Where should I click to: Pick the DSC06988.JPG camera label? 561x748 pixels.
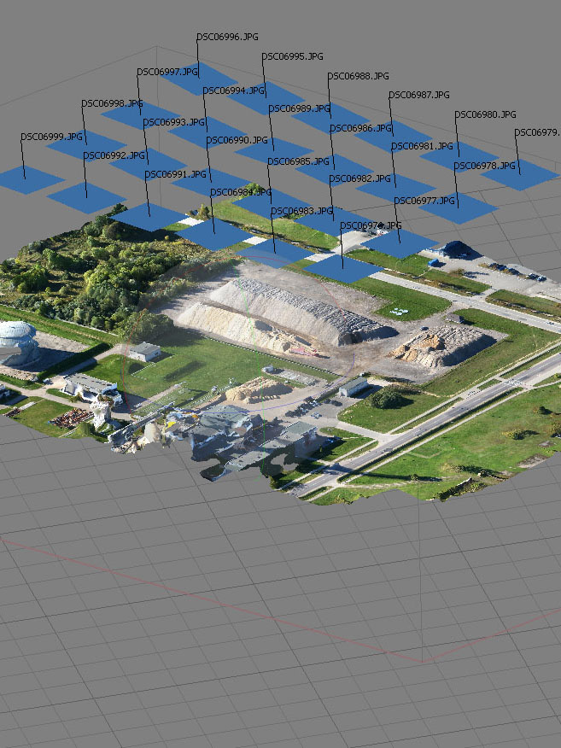pyautogui.click(x=359, y=76)
